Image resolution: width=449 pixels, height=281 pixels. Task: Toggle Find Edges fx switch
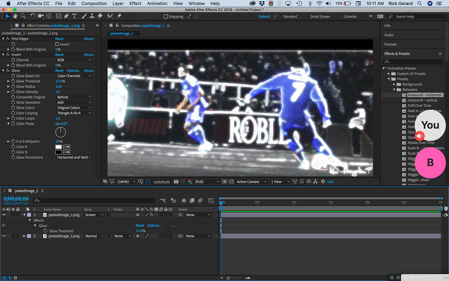click(x=8, y=39)
